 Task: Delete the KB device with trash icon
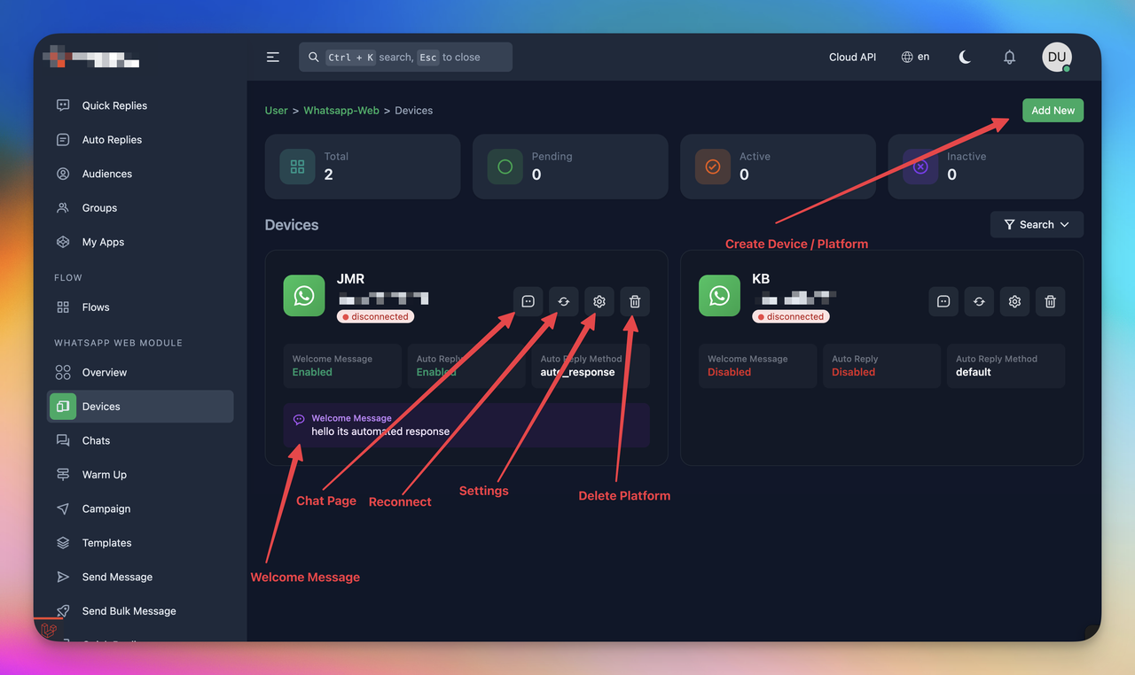(x=1051, y=301)
